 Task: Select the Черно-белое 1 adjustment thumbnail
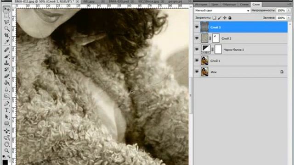coord(206,49)
